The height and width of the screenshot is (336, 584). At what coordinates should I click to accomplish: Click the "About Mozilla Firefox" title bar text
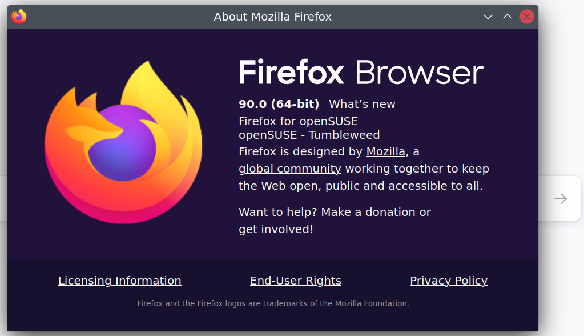273,17
